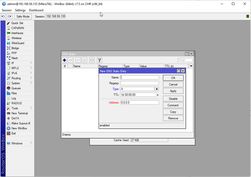Click the Comment icon in DNS Static toolbar

[x=92, y=60]
